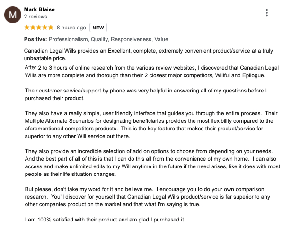Click the "8 hours ago" timestamp
This screenshot has height=230, width=291.
[71, 28]
